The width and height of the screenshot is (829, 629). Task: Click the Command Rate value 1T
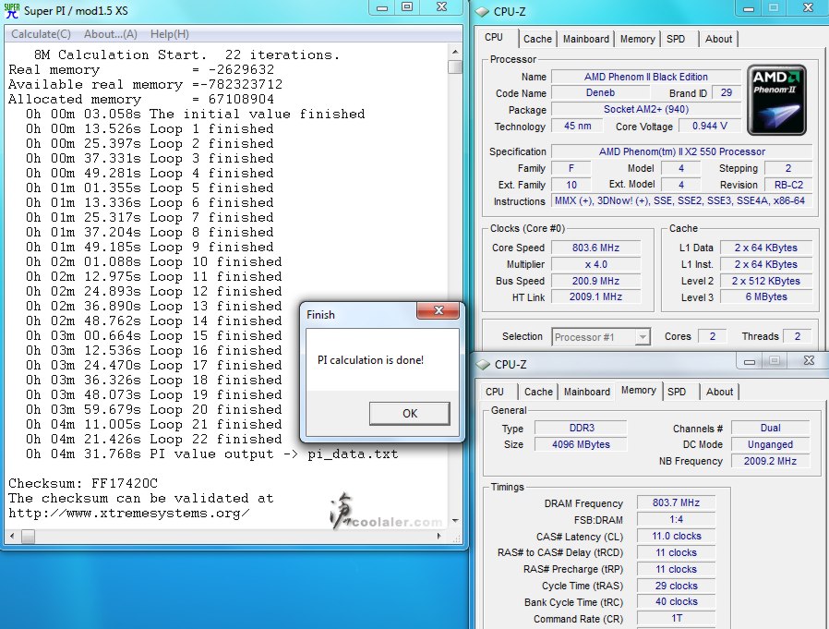pos(676,618)
